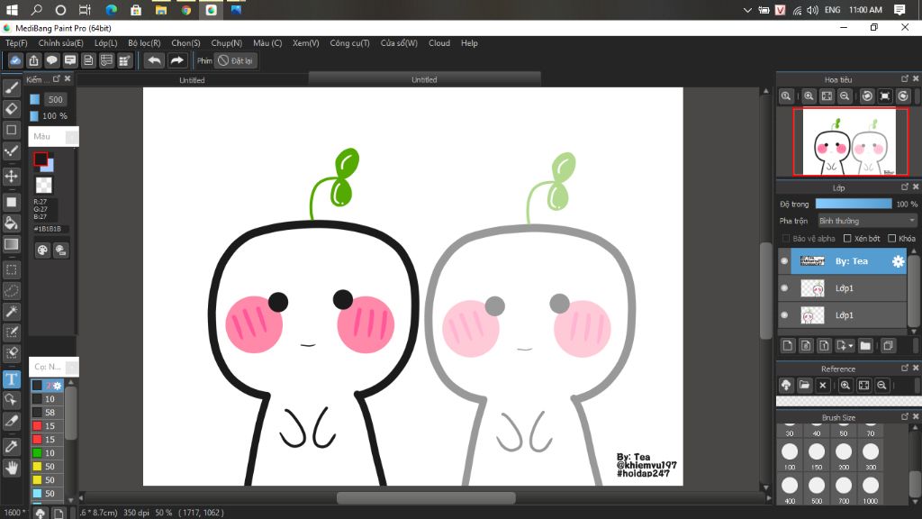Add a new layer folder
This screenshot has width=922, height=519.
pyautogui.click(x=865, y=346)
